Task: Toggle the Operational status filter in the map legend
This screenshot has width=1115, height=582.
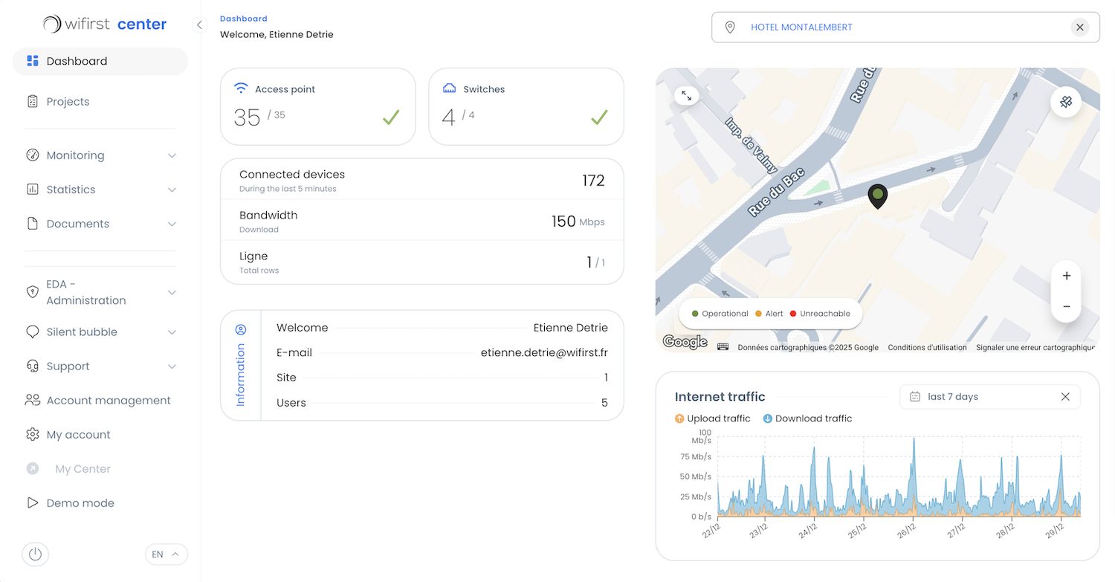Action: (717, 313)
